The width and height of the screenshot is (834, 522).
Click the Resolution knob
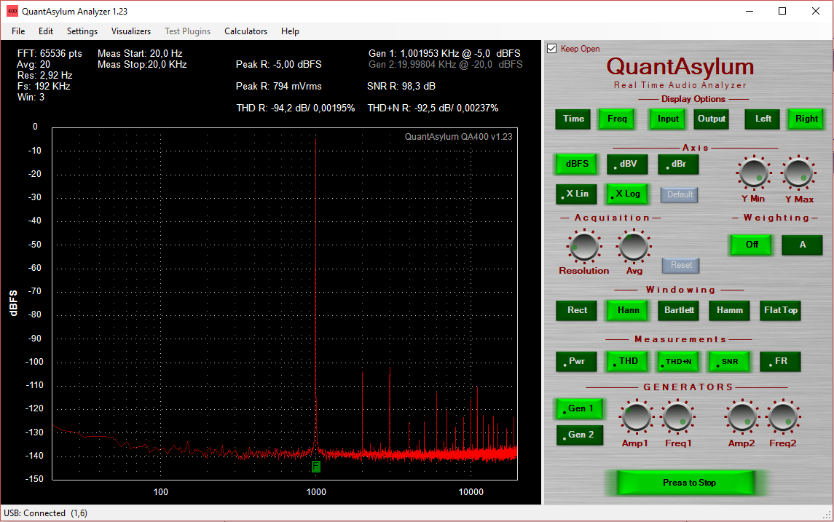[584, 246]
